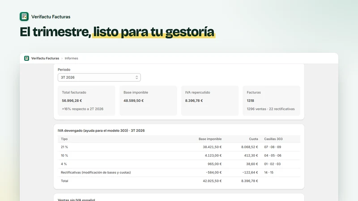
Task: Select the 10 % row label
Action: point(64,155)
